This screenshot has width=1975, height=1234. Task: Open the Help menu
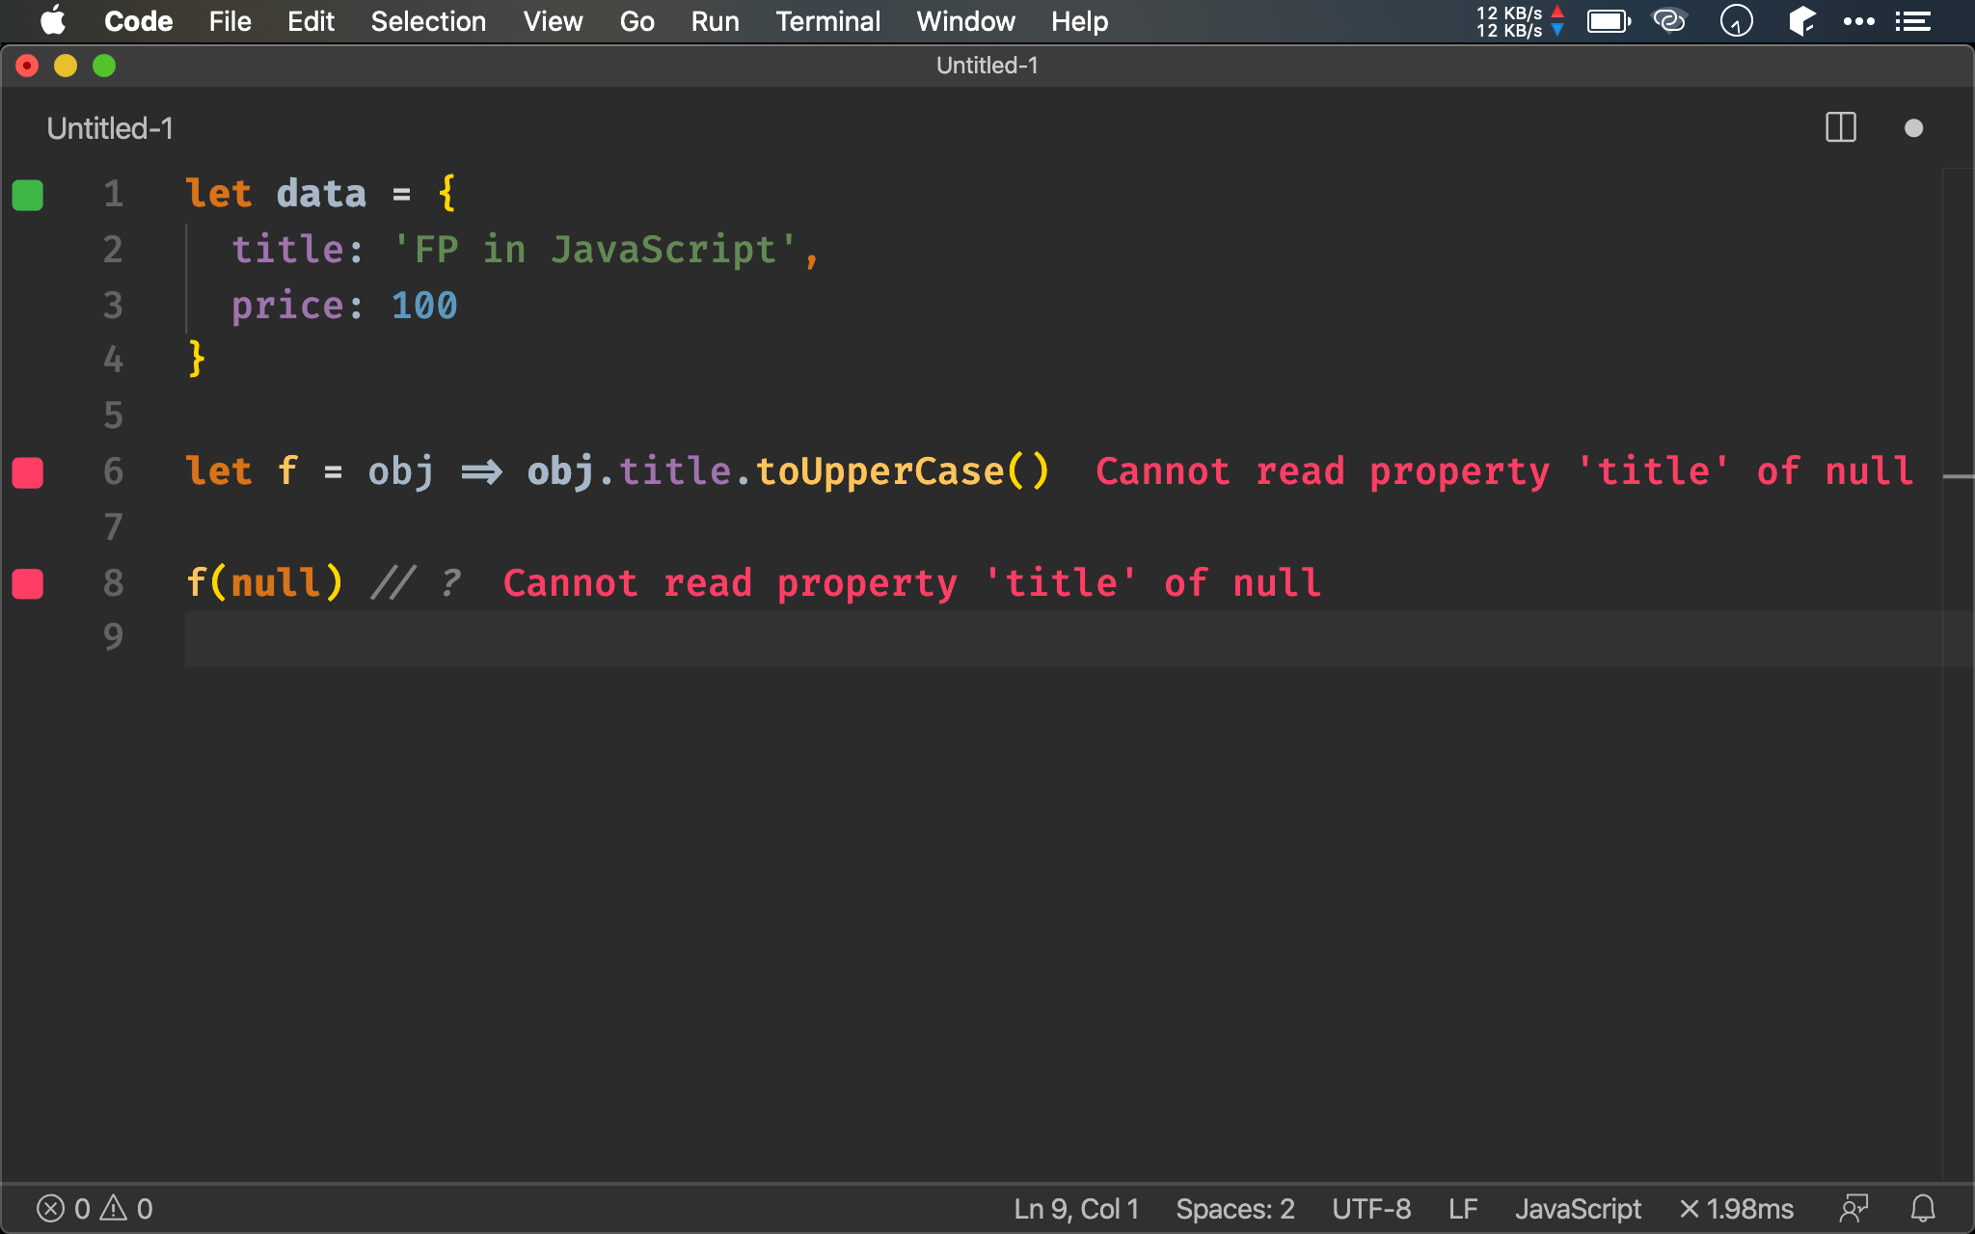click(1079, 21)
